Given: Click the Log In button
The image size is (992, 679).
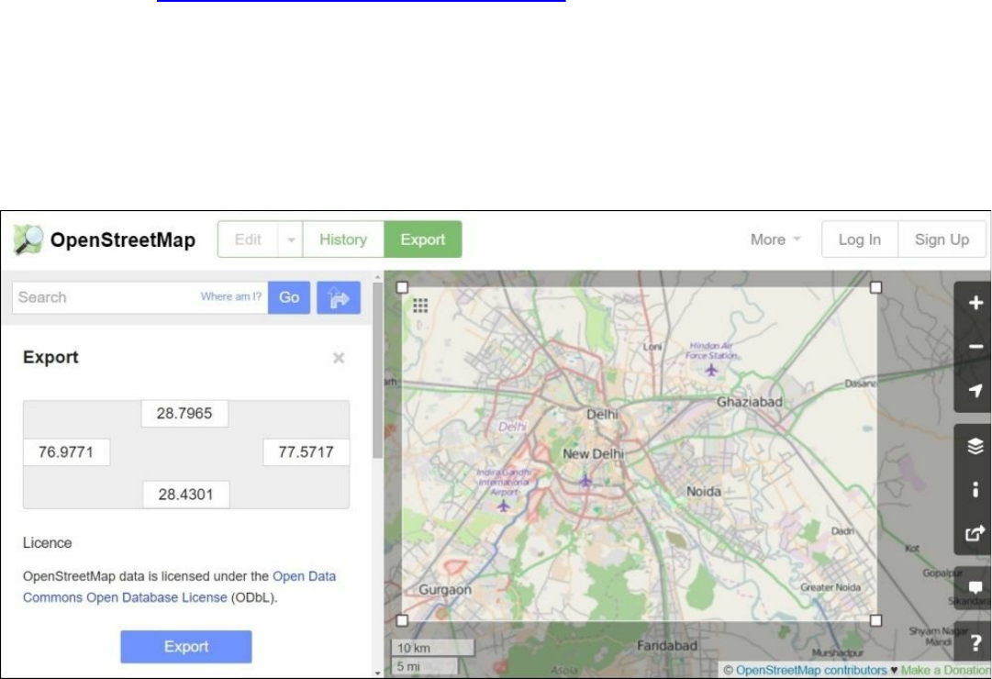Looking at the screenshot, I should 859,239.
